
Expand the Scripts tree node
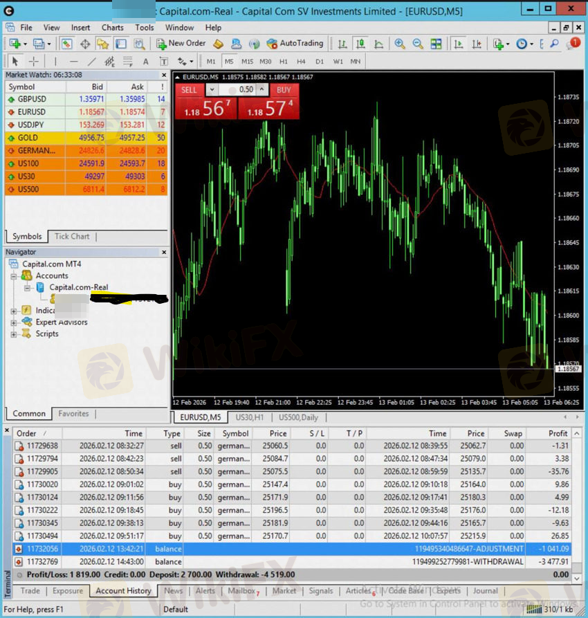click(x=15, y=334)
